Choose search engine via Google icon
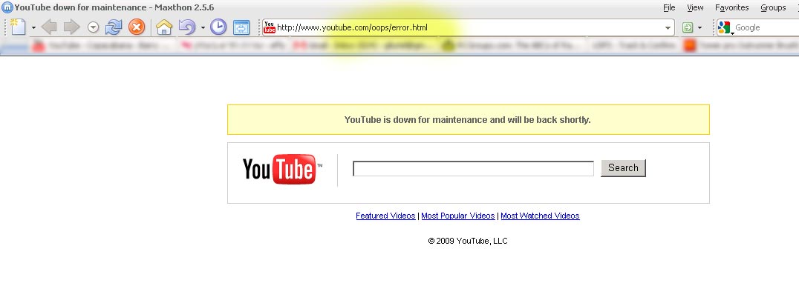799x303 pixels. pos(725,27)
